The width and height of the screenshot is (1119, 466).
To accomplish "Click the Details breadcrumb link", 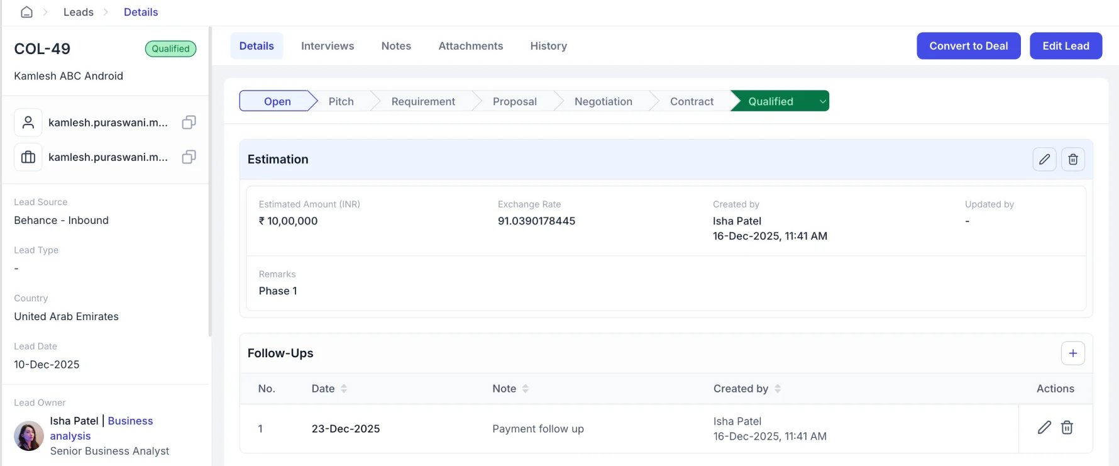I will [141, 12].
